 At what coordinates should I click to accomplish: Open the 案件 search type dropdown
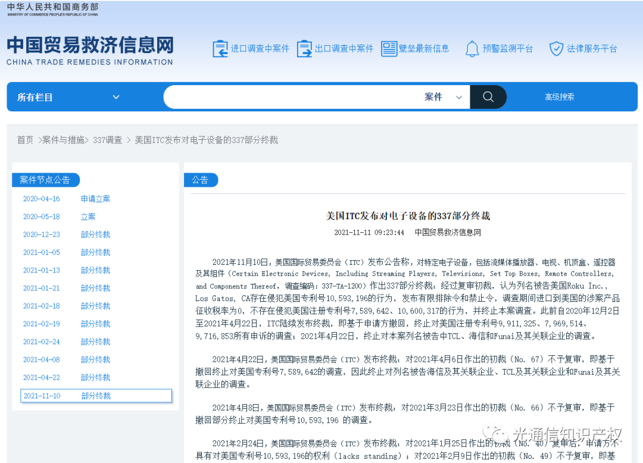444,97
